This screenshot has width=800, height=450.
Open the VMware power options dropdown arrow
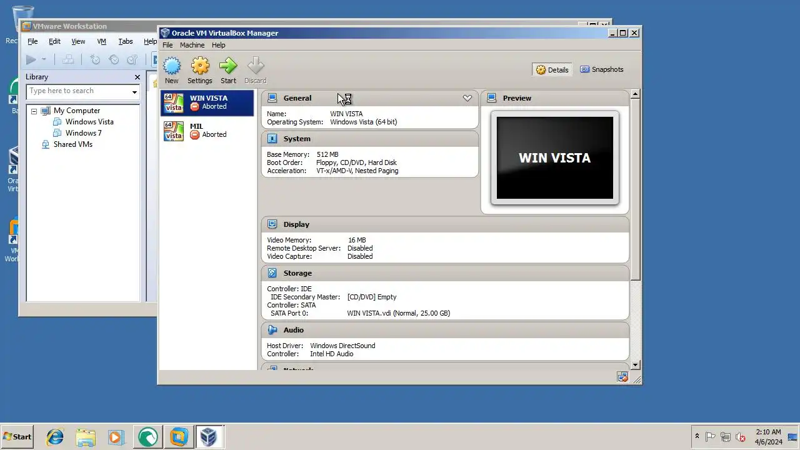44,60
